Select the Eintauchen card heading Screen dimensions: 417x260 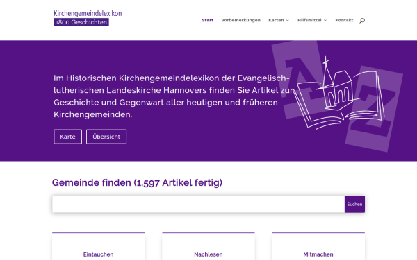click(x=99, y=254)
